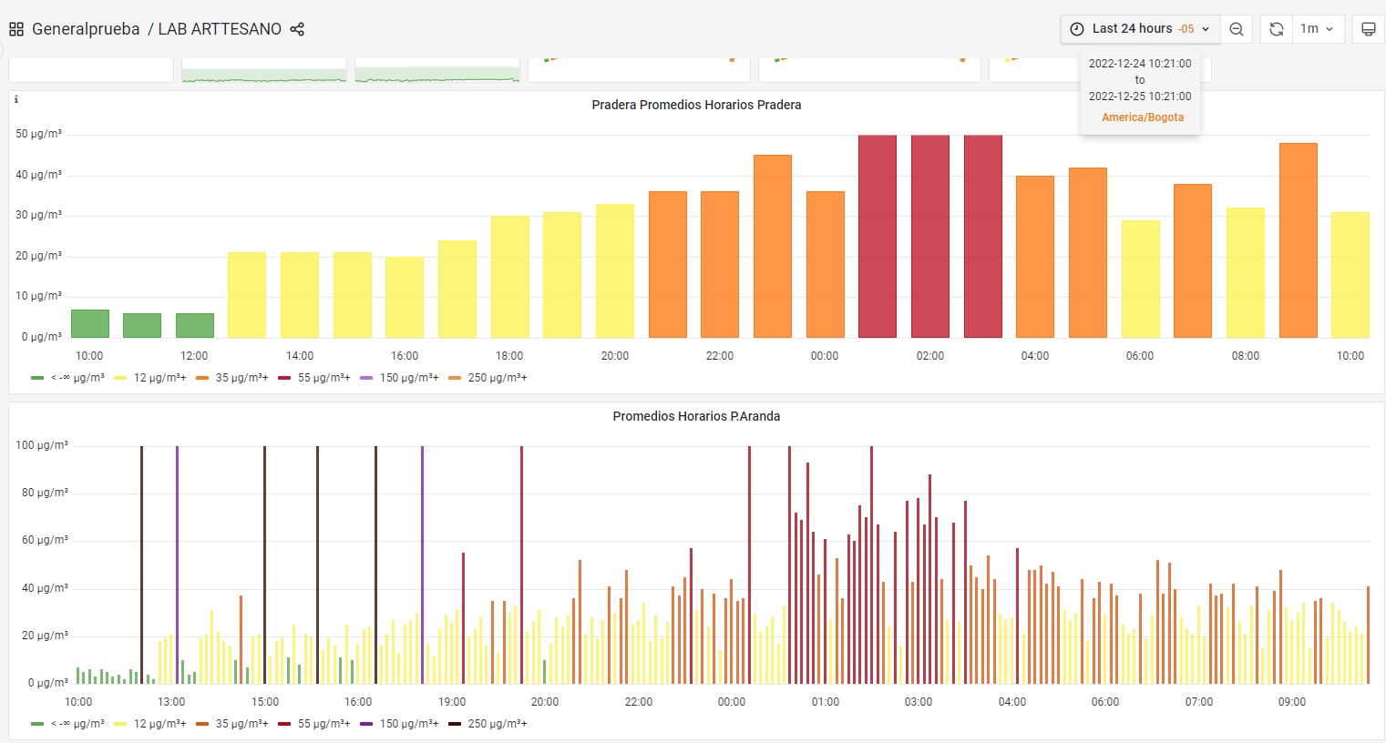Viewport: 1386px width, 743px height.
Task: Click the dashboards grid icon
Action: [x=16, y=29]
